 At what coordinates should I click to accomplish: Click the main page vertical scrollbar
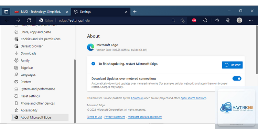pyautogui.click(x=257, y=49)
